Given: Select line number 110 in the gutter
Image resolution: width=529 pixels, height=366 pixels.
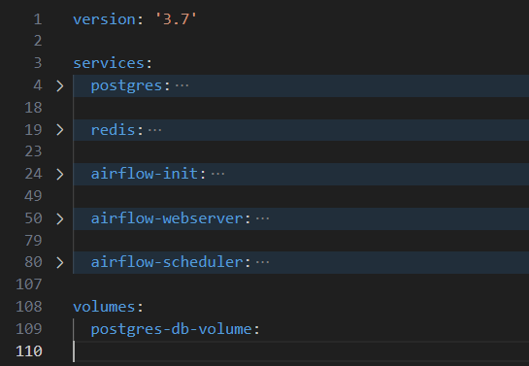Looking at the screenshot, I should coord(29,351).
